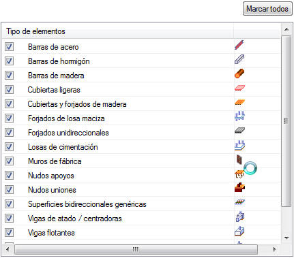Click the Vigas flotantes beam icon
Viewport: 294px width, 258px height.
click(x=239, y=231)
